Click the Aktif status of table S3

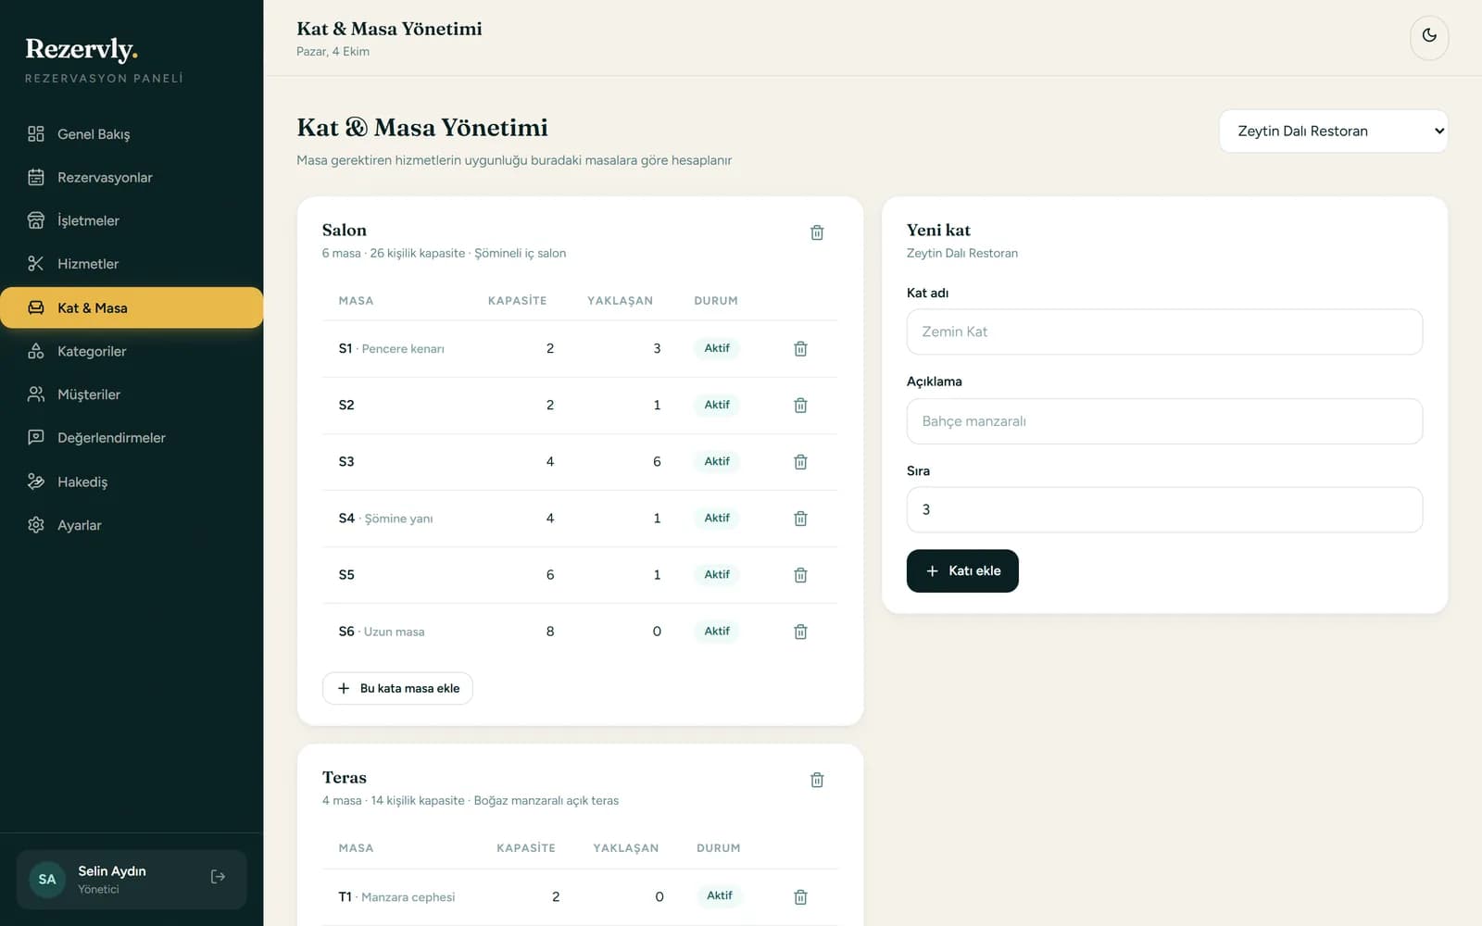(x=717, y=461)
